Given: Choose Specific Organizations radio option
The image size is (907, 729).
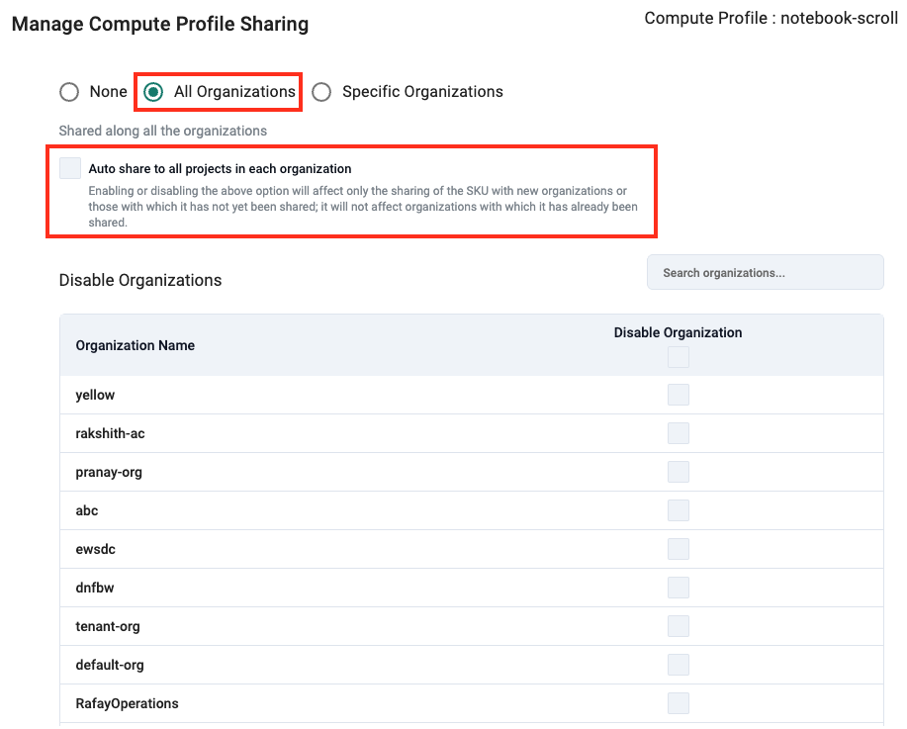Looking at the screenshot, I should coord(321,92).
